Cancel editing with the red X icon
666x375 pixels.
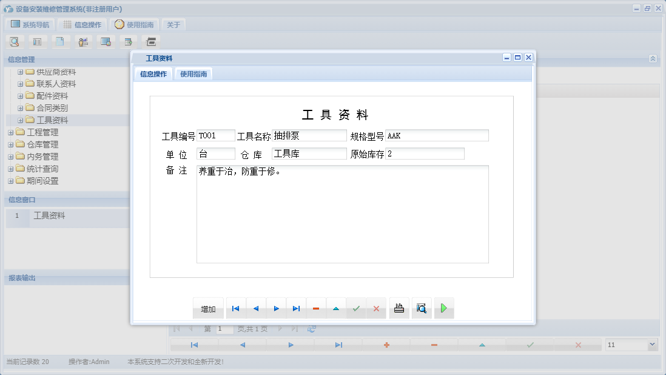[x=376, y=308]
